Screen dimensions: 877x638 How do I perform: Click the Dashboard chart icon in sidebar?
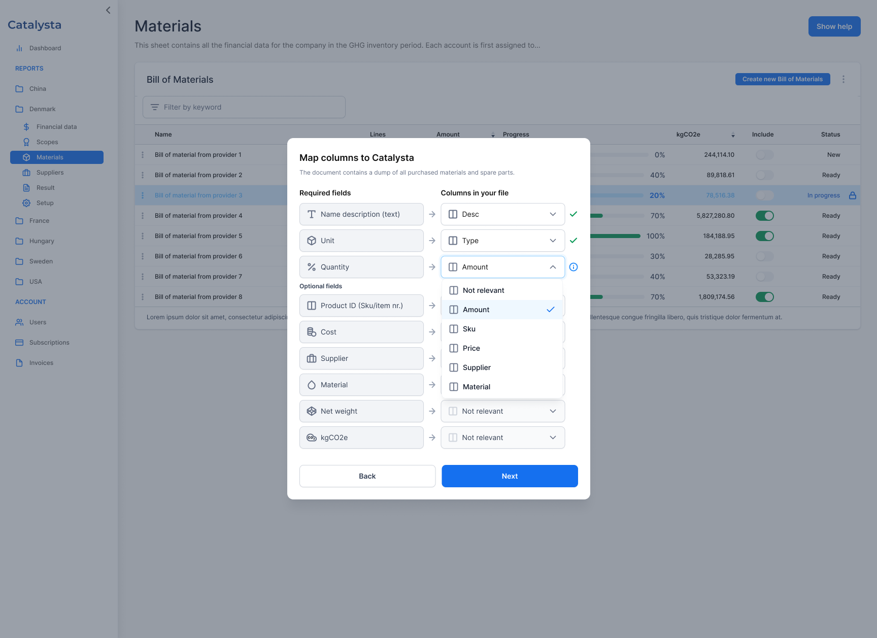pos(19,48)
